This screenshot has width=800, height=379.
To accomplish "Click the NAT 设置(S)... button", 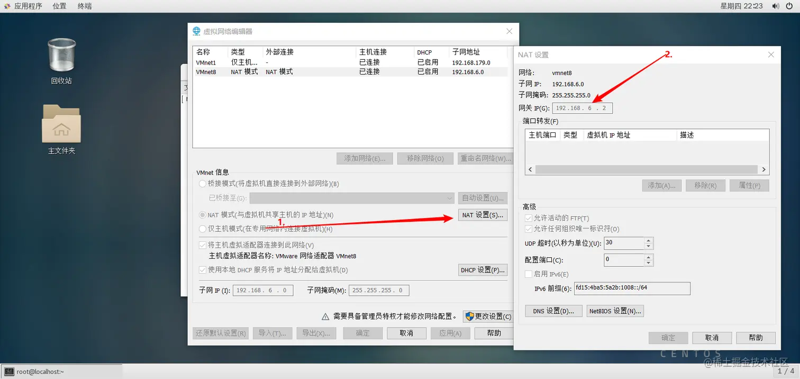I will tap(483, 215).
